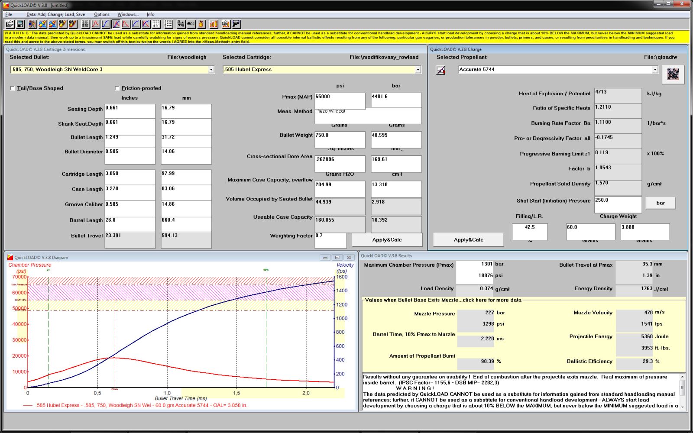The height and width of the screenshot is (433, 693).
Task: Click the small icon left of Accurate 5744
Action: tap(441, 70)
